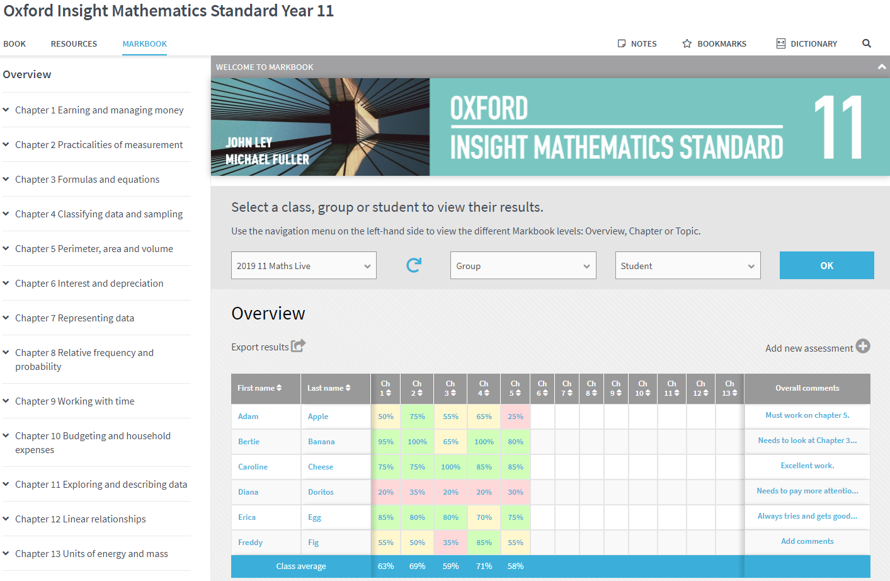Collapse the Welcome to Markbook banner
The image size is (890, 581).
(882, 67)
